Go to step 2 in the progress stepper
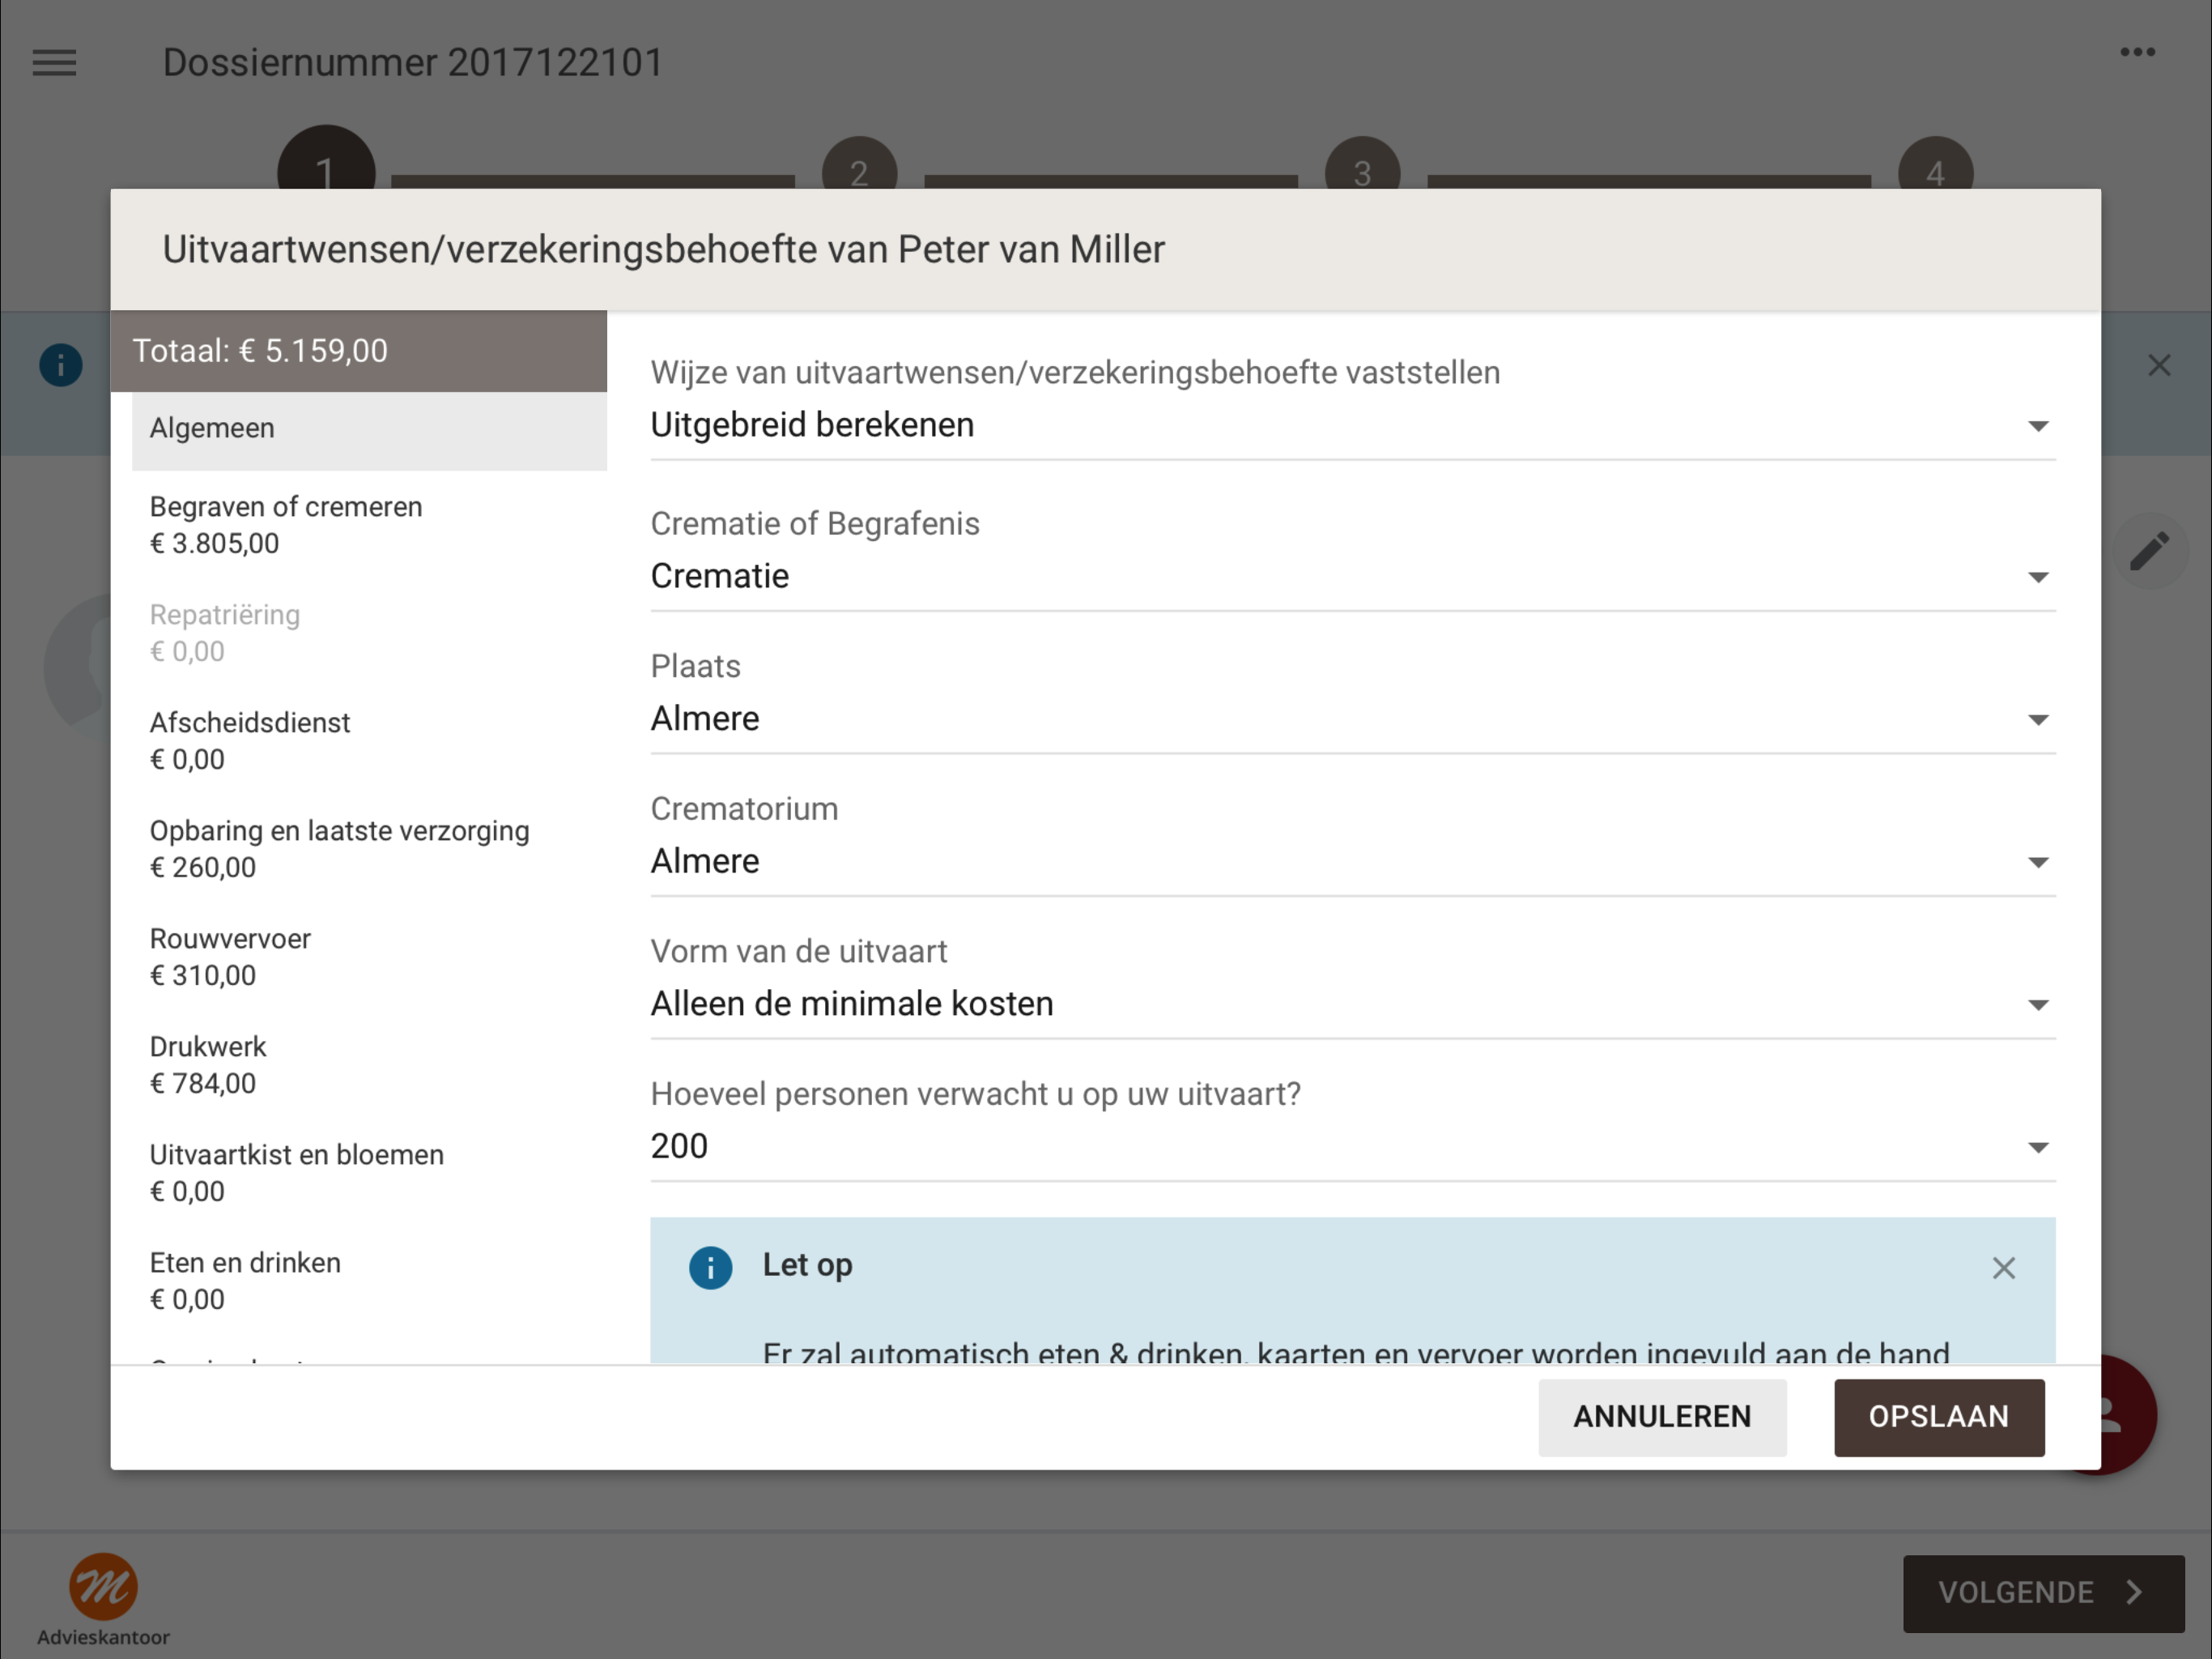Screen dimensions: 2212x1659 [x=859, y=163]
